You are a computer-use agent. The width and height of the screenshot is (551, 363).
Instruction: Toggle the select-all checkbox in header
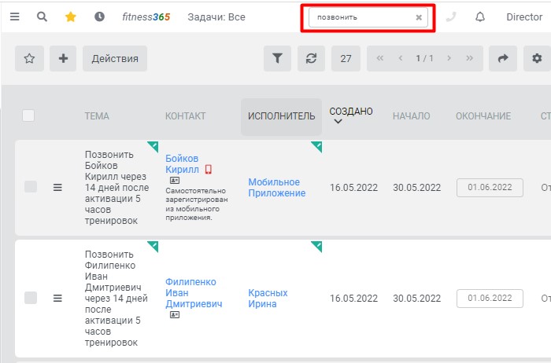pyautogui.click(x=28, y=115)
